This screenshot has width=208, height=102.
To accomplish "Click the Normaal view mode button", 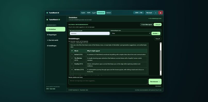I will tap(149, 13).
